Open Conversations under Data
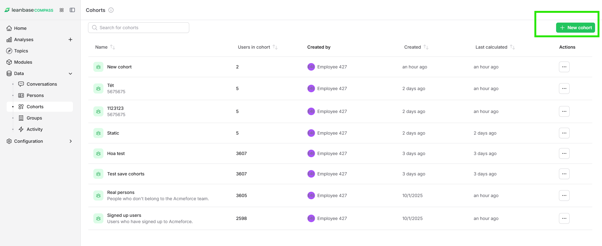Viewport: 602px width, 246px height. pos(41,84)
